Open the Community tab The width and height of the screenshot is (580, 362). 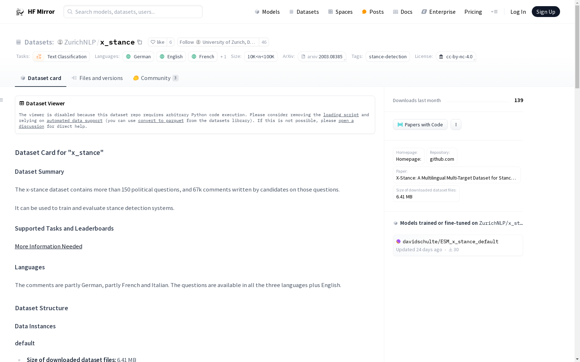[x=156, y=78]
